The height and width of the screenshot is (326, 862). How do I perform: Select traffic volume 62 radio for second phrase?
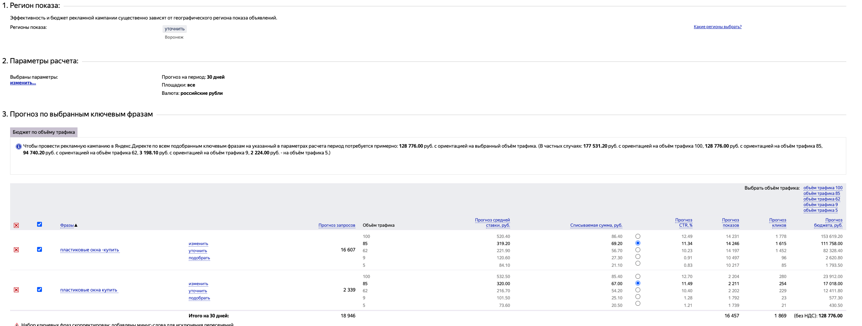(x=638, y=290)
